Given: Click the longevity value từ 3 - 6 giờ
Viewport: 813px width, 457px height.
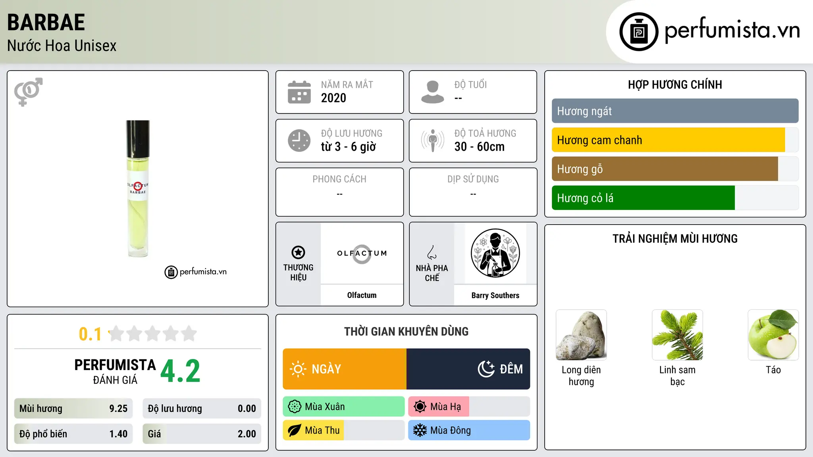Looking at the screenshot, I should (348, 147).
